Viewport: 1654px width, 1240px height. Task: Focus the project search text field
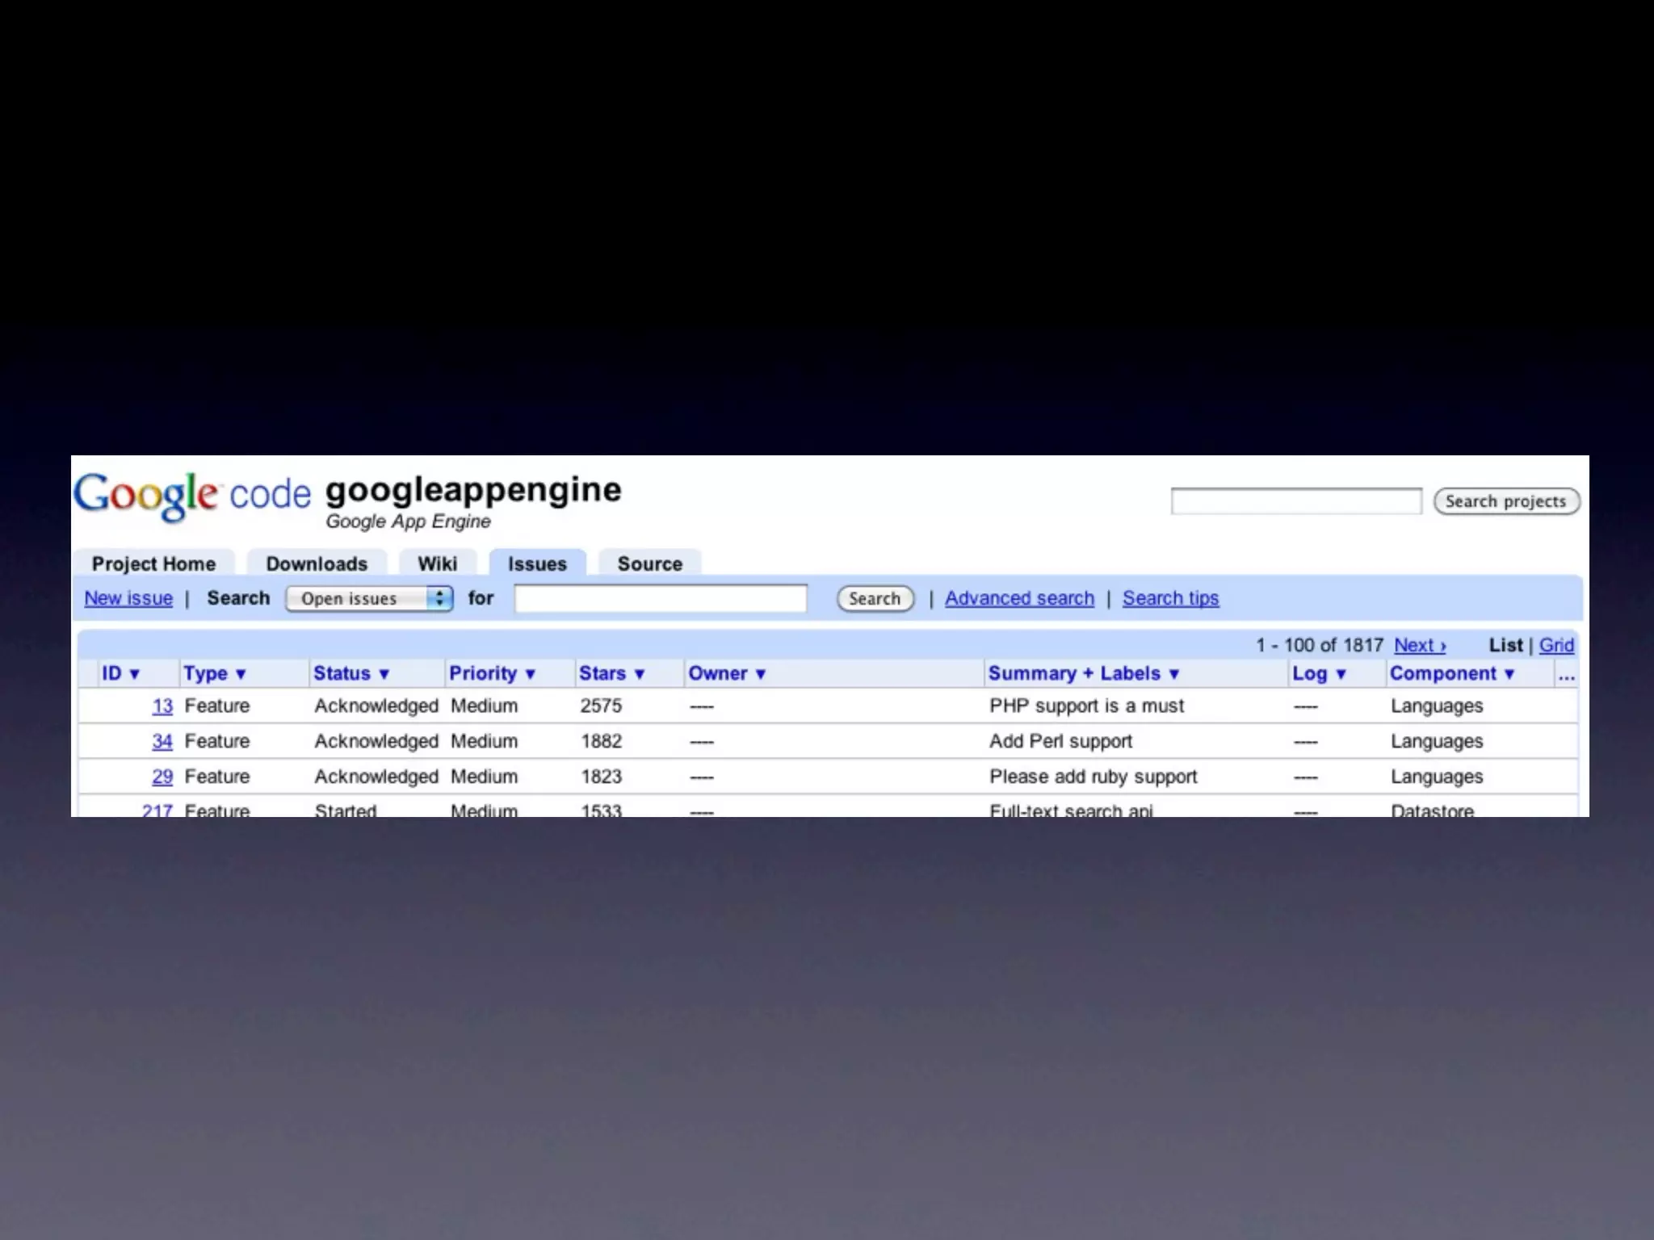tap(1295, 501)
